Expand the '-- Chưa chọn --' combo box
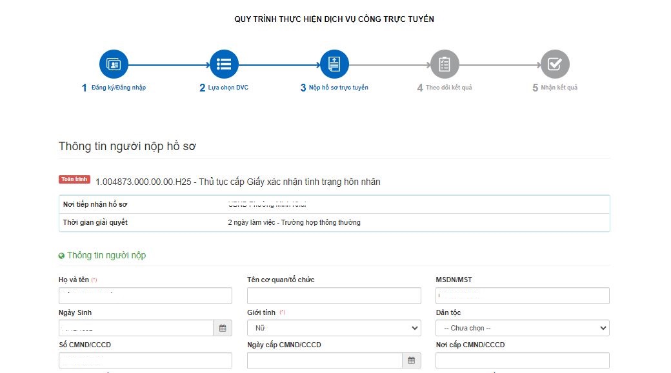 pos(522,328)
